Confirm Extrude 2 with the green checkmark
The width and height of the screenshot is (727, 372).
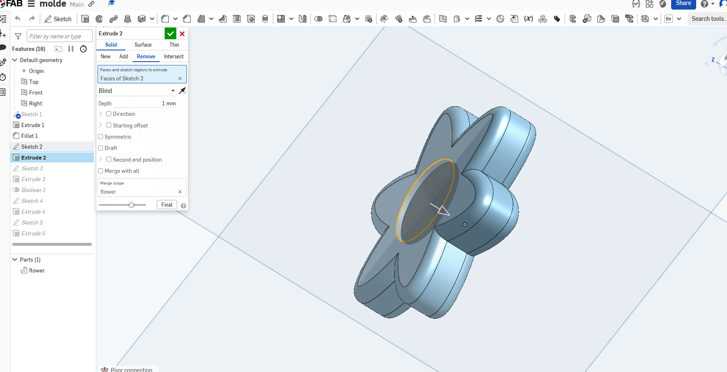[170, 33]
